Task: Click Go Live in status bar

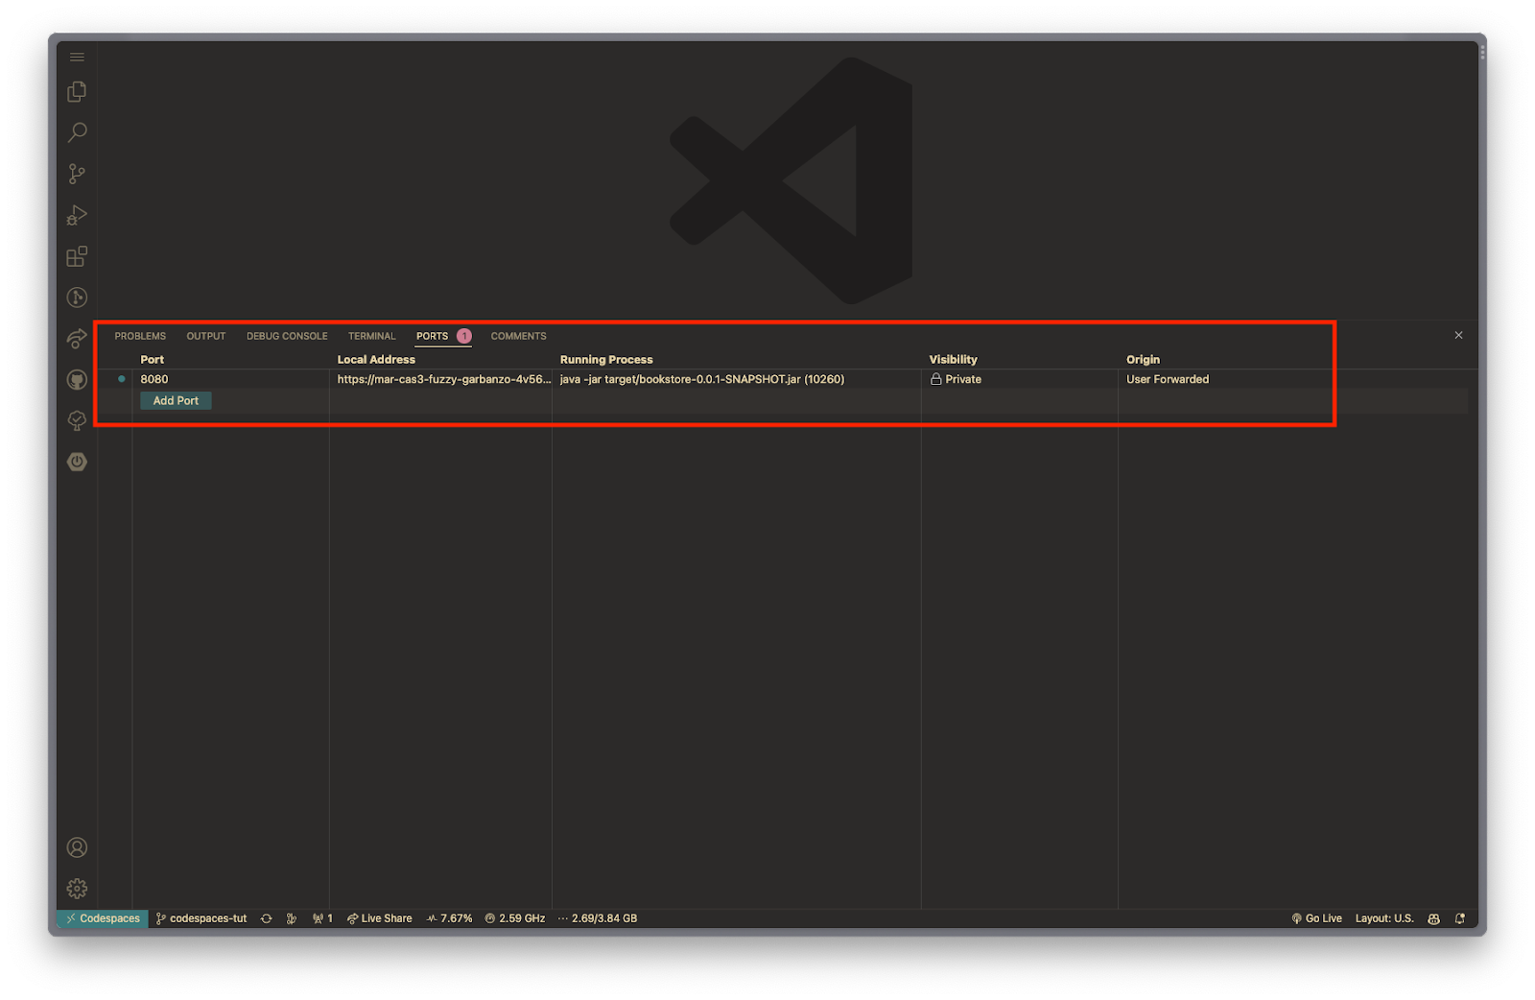Action: [1317, 918]
